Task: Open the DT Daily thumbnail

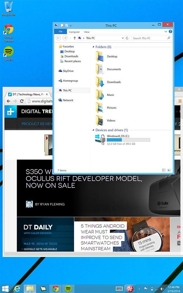Action: [45, 234]
